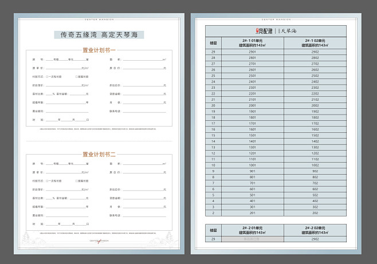Click cell 2101
Viewport: 377px width, 264px height.
253,100
